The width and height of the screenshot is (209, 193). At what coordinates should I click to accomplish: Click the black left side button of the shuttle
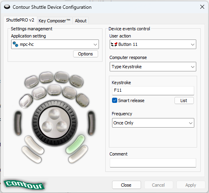tap(18, 123)
